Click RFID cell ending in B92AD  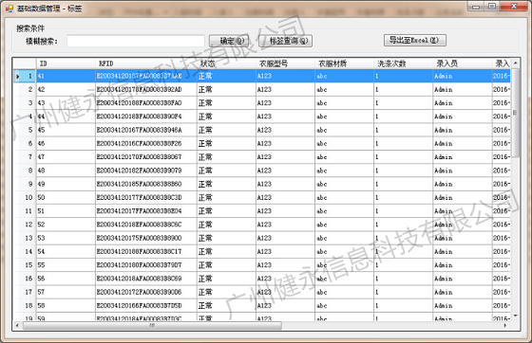146,90
